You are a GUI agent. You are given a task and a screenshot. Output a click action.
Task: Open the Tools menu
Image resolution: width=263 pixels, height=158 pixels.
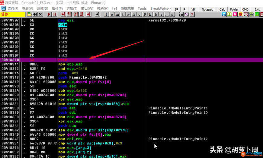142,8
